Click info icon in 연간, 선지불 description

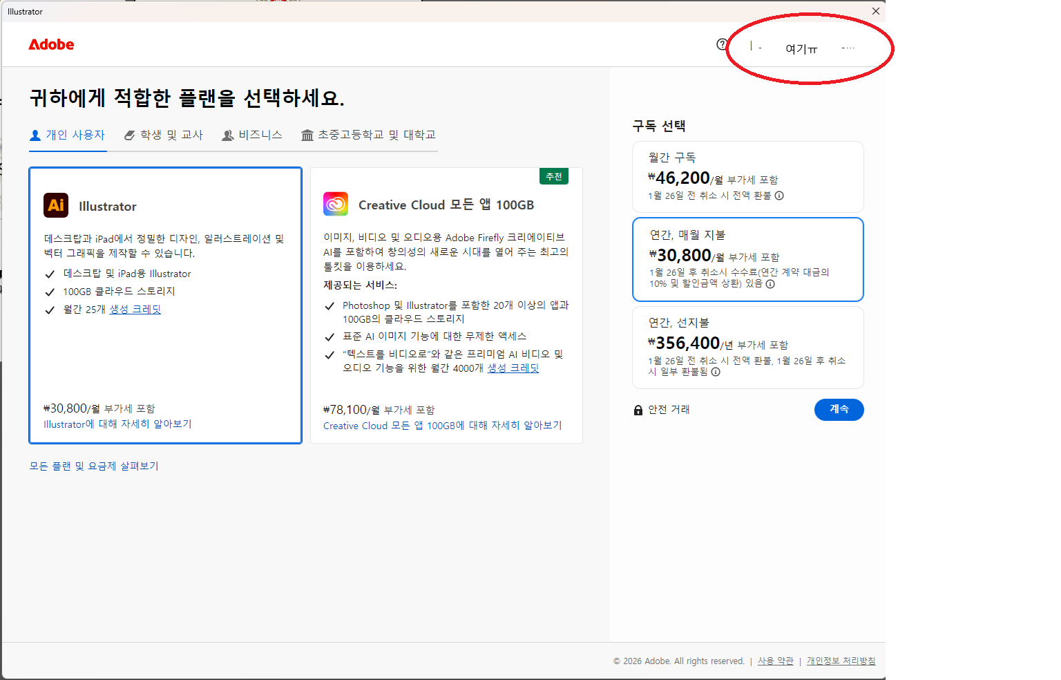point(716,372)
